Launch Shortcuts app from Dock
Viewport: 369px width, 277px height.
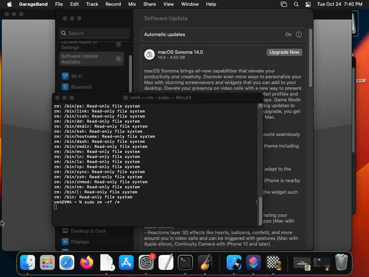(253, 262)
